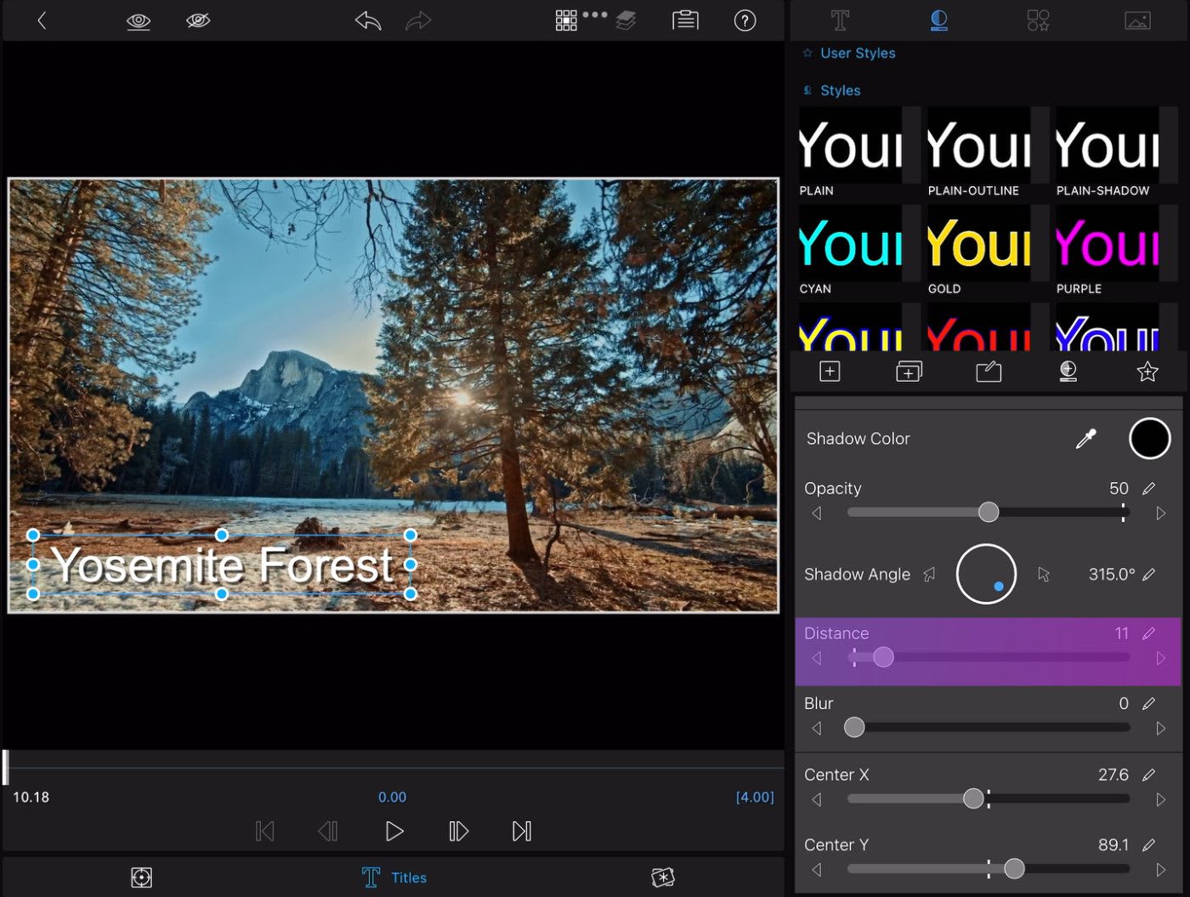Viewport: 1190px width, 897px height.
Task: Click the black Shadow Color swatch
Action: [x=1149, y=439]
